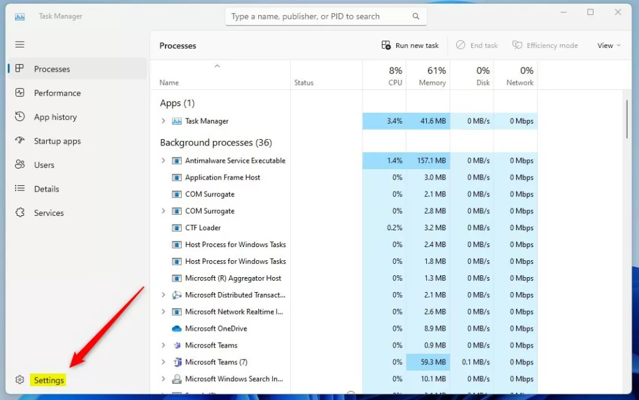Launch Run new task

coord(409,45)
